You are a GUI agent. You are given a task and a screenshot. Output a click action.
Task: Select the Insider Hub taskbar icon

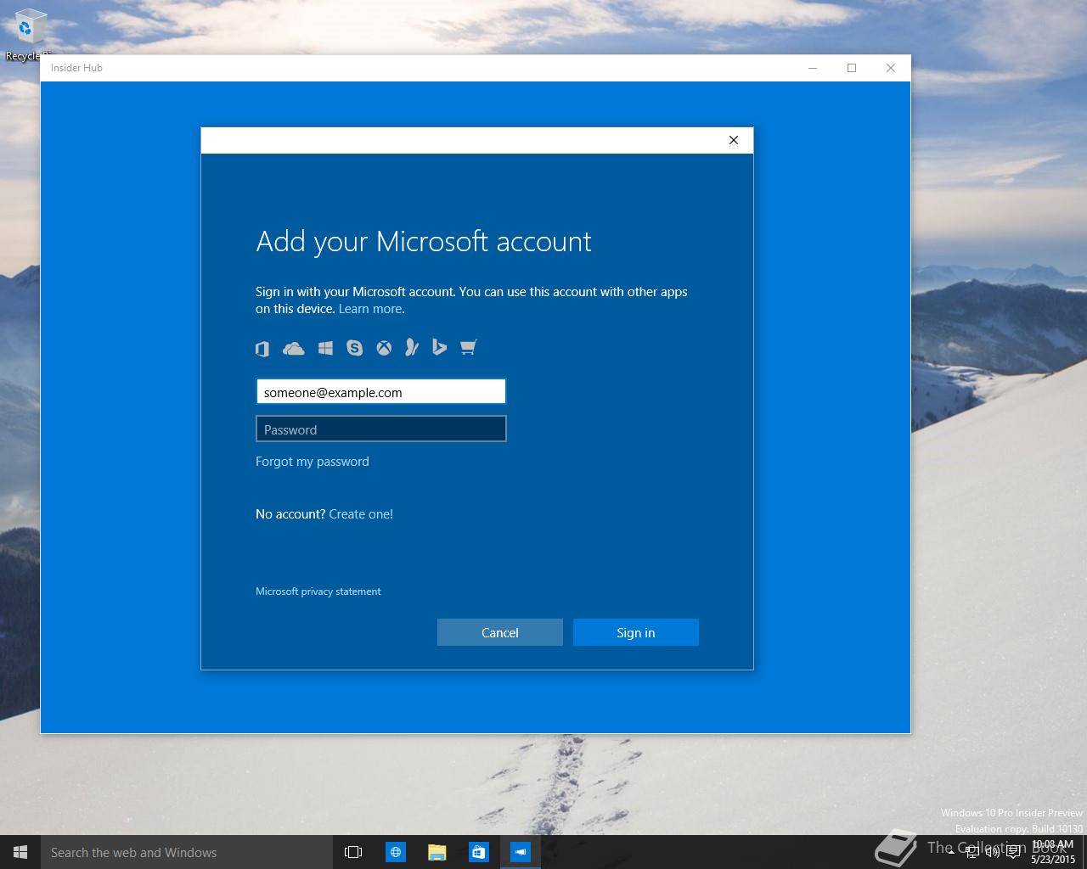(x=521, y=852)
